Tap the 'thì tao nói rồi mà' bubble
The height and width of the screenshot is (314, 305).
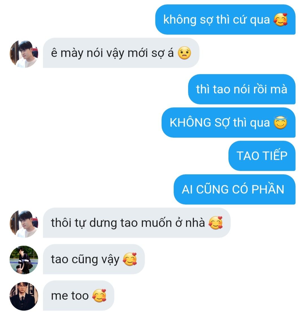pos(242,89)
